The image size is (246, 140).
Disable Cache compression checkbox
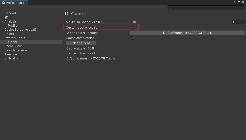tap(133, 38)
